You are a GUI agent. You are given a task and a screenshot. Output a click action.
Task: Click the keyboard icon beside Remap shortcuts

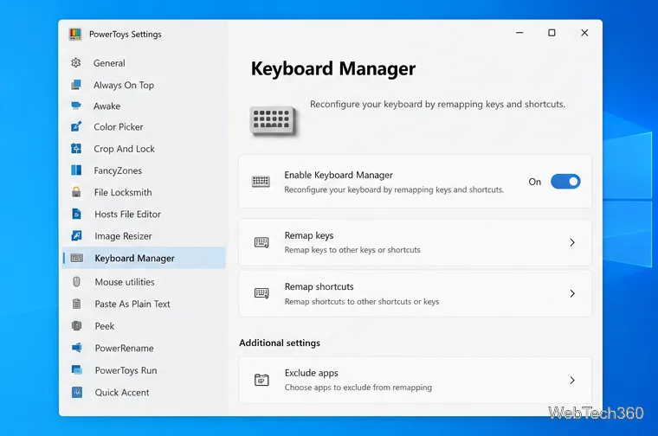261,293
